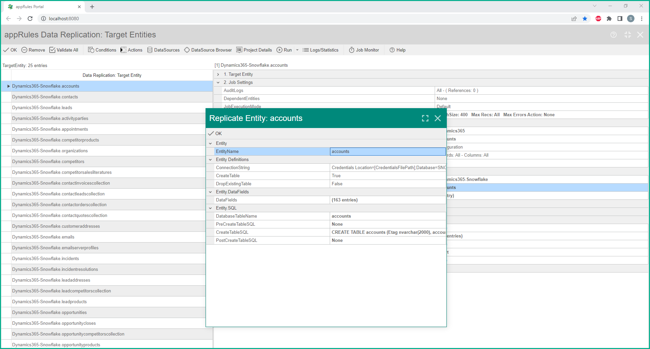Close the Replicate Entity dialog
The image size is (650, 349).
click(x=438, y=118)
